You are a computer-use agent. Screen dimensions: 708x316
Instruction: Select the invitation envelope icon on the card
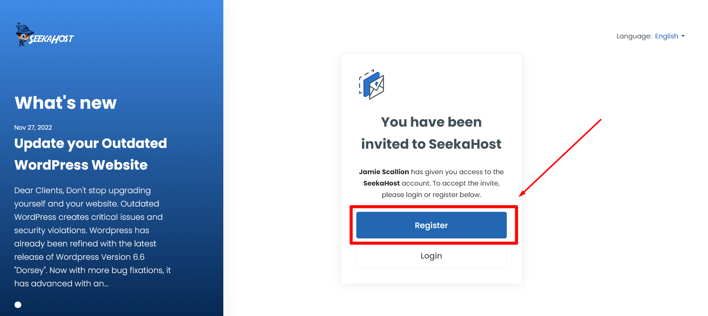(x=372, y=84)
